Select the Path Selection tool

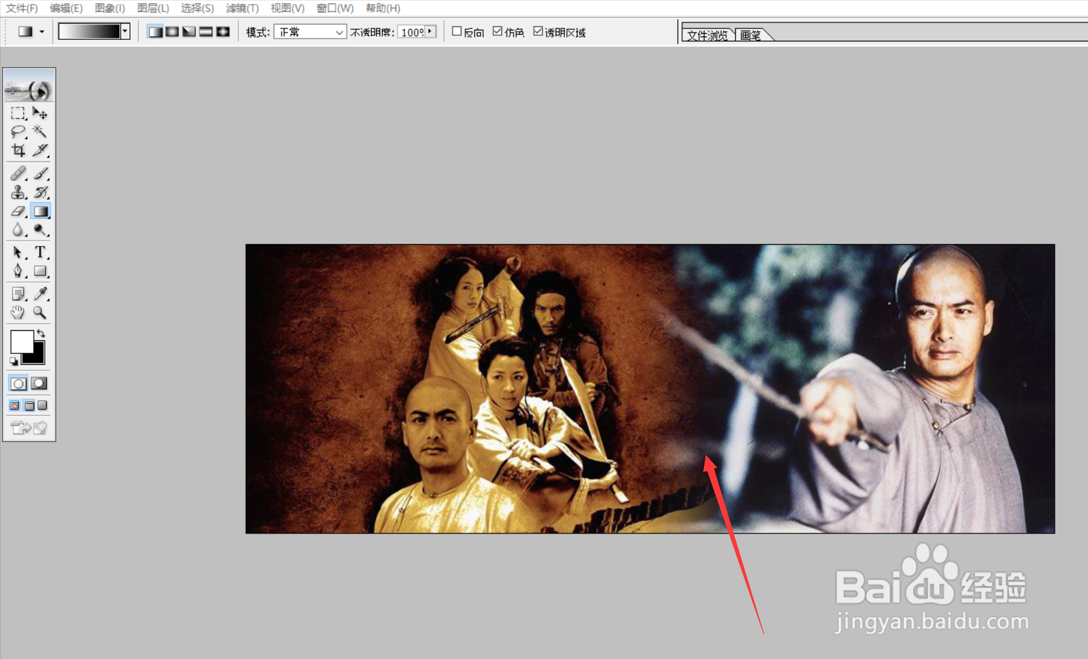[18, 252]
